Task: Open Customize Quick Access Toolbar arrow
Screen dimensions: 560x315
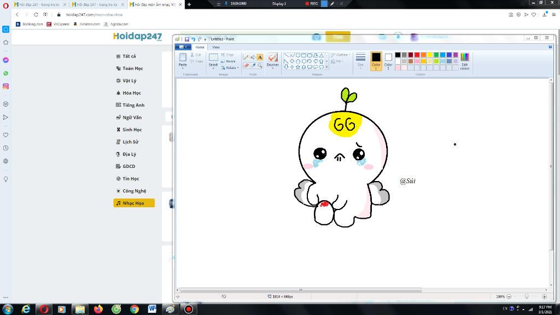Action: [x=205, y=39]
